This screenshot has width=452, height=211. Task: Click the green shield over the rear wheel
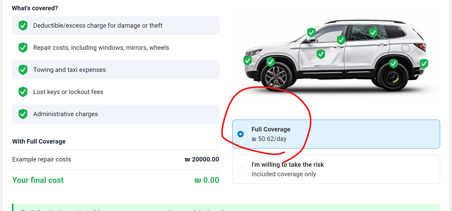pyautogui.click(x=394, y=63)
